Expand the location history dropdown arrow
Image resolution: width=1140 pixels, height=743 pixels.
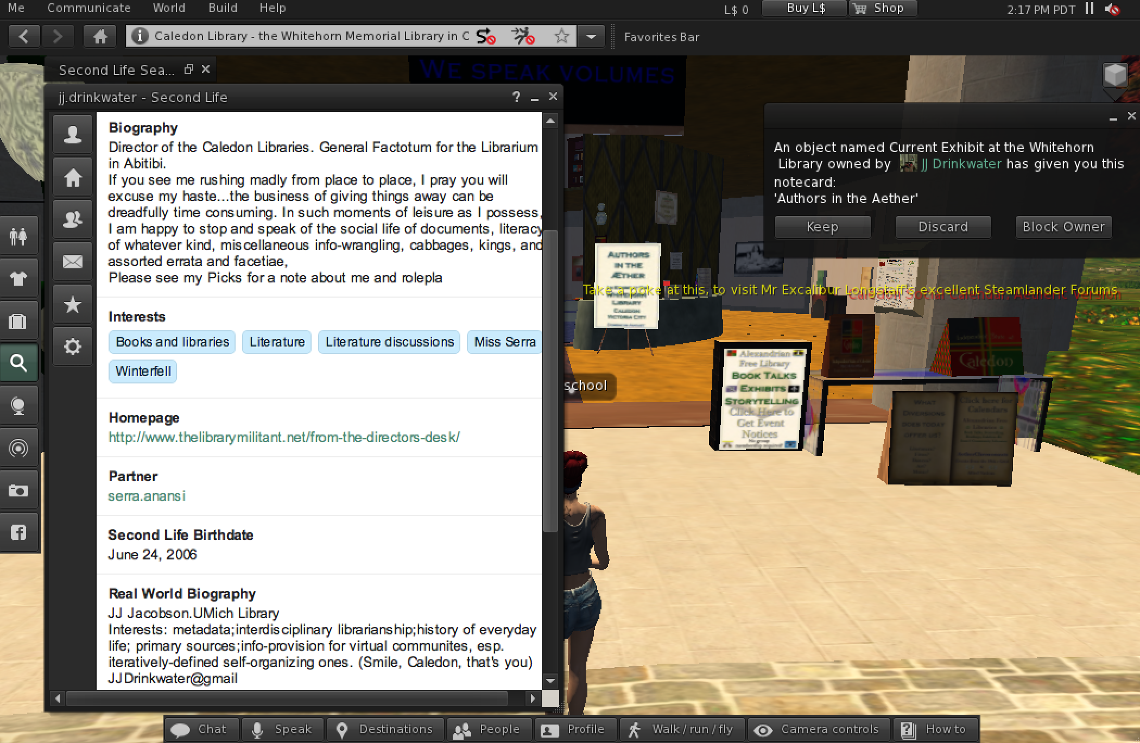591,36
